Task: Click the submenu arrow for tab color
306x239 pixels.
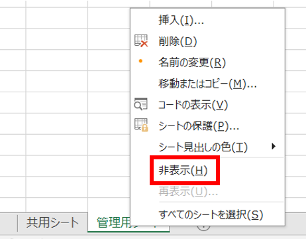Action: [x=274, y=146]
